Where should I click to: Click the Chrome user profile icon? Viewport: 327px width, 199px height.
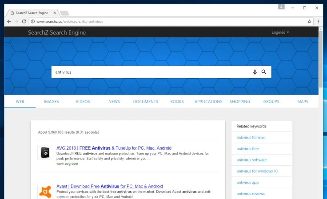click(281, 7)
